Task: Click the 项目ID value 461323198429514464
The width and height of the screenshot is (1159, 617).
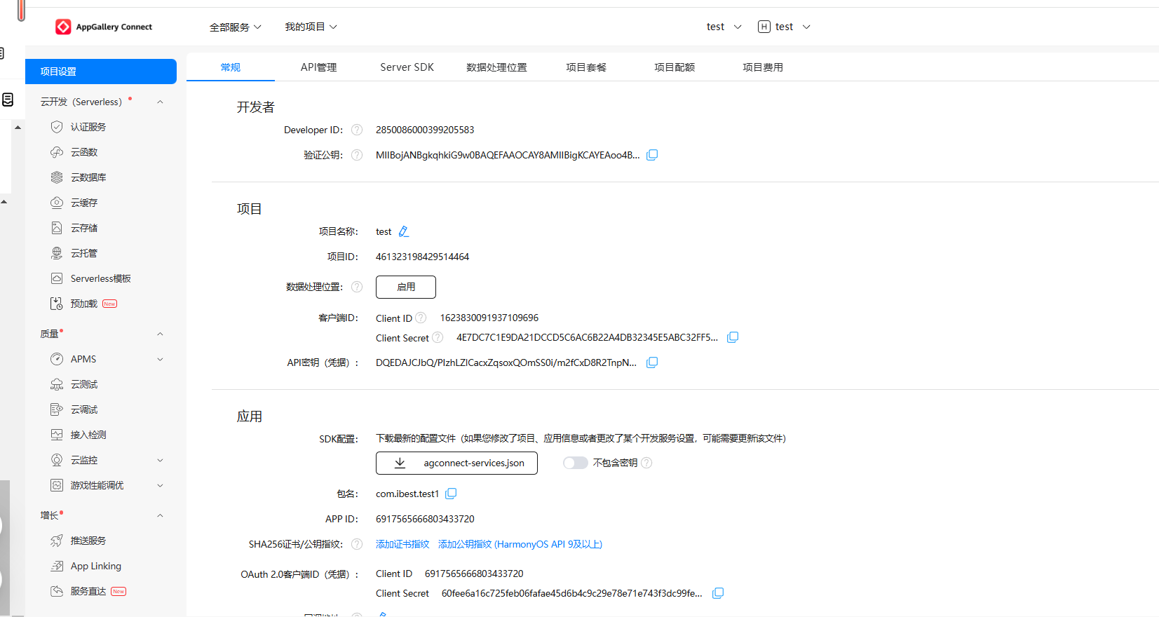Action: tap(423, 257)
